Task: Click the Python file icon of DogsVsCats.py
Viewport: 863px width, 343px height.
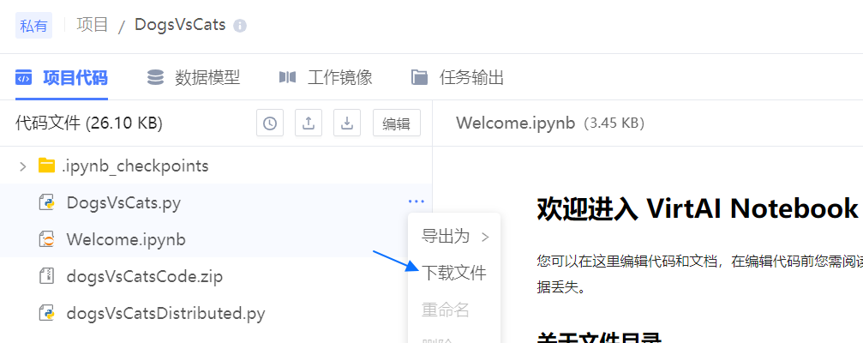Action: coord(47,202)
